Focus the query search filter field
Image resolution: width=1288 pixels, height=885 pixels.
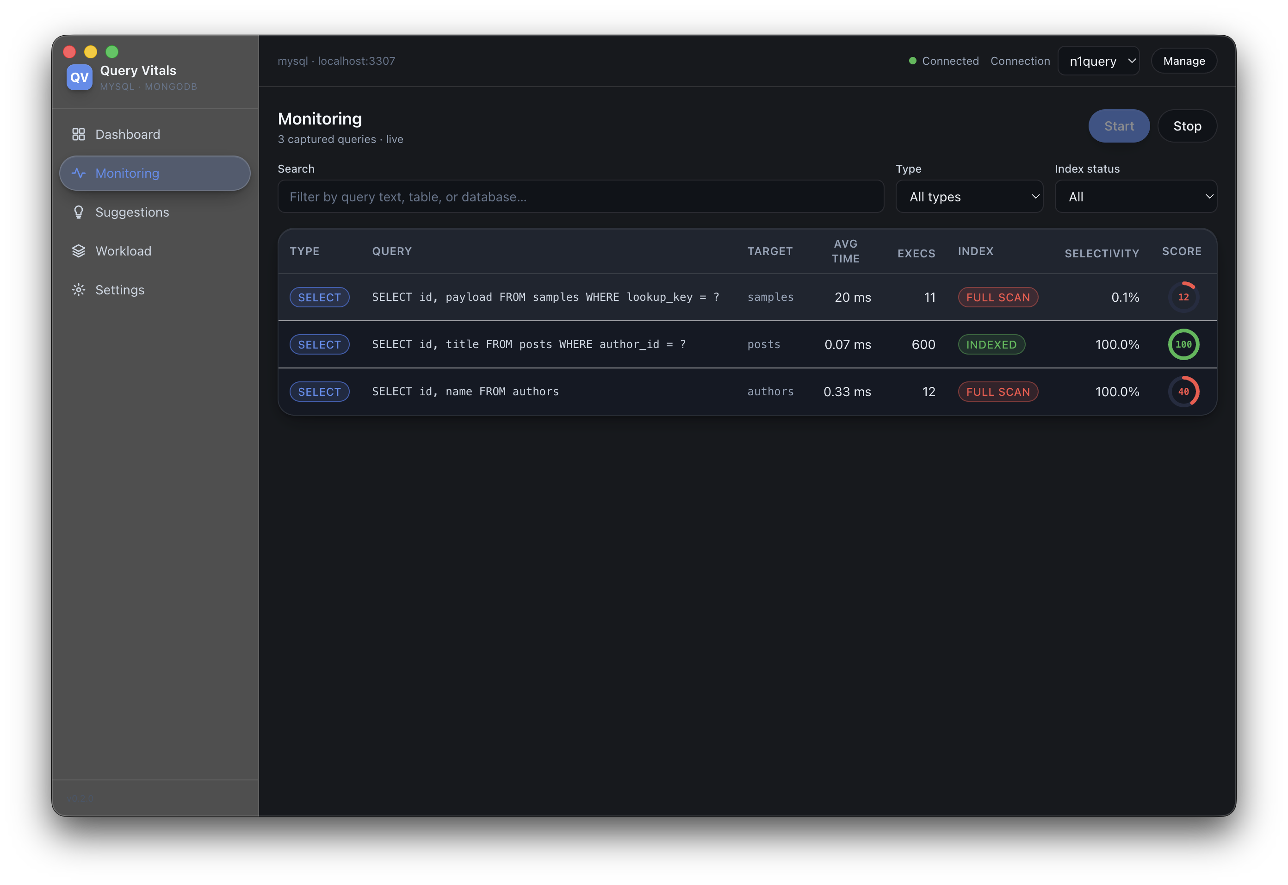[x=580, y=197]
